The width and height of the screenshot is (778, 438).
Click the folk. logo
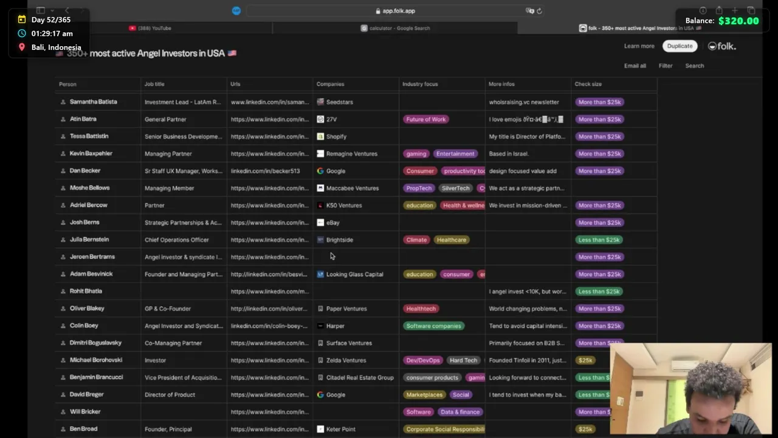tap(722, 46)
